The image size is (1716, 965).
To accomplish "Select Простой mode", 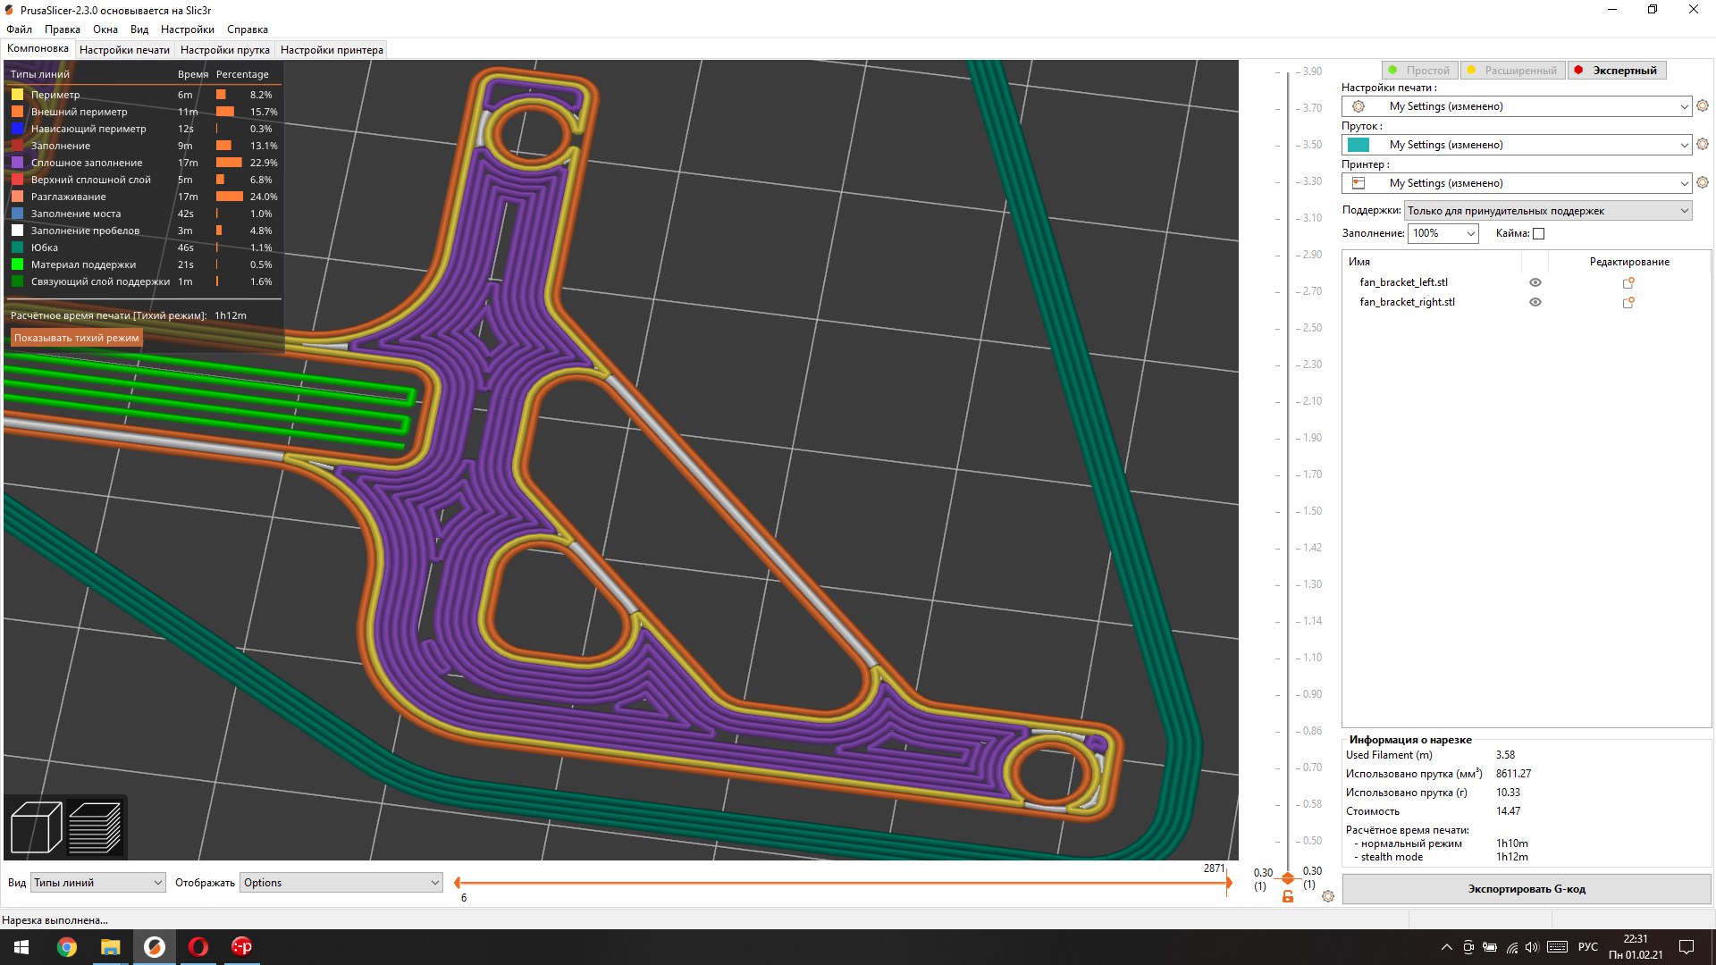I will [1420, 71].
